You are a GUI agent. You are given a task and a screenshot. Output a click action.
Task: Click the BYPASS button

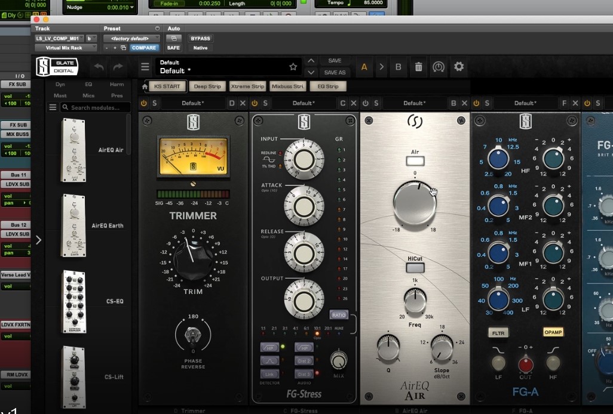(200, 38)
